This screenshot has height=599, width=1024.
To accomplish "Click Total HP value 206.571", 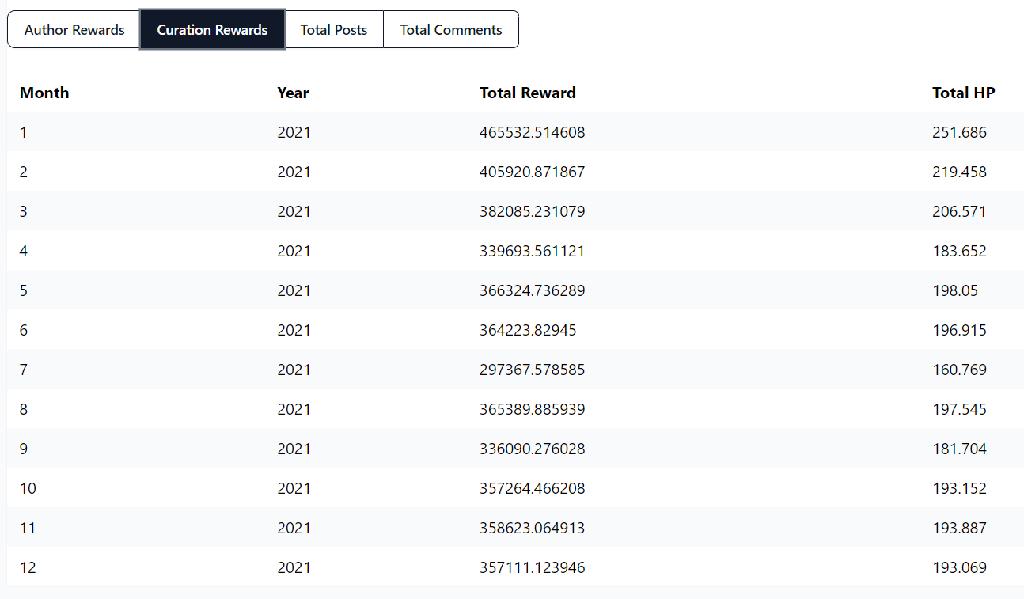I will point(960,211).
